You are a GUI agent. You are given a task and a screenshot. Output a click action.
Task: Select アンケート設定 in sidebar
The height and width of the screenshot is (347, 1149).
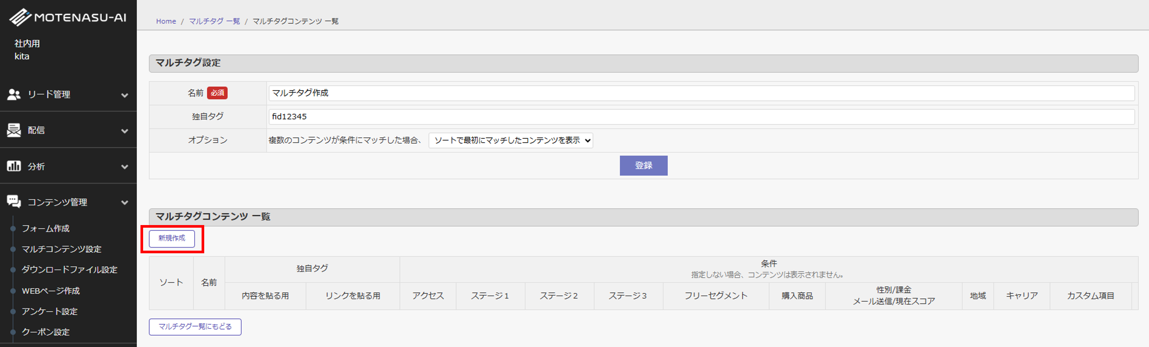point(50,311)
